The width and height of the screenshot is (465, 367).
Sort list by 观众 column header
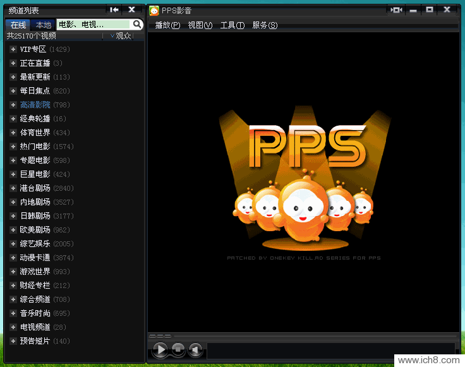tap(122, 36)
